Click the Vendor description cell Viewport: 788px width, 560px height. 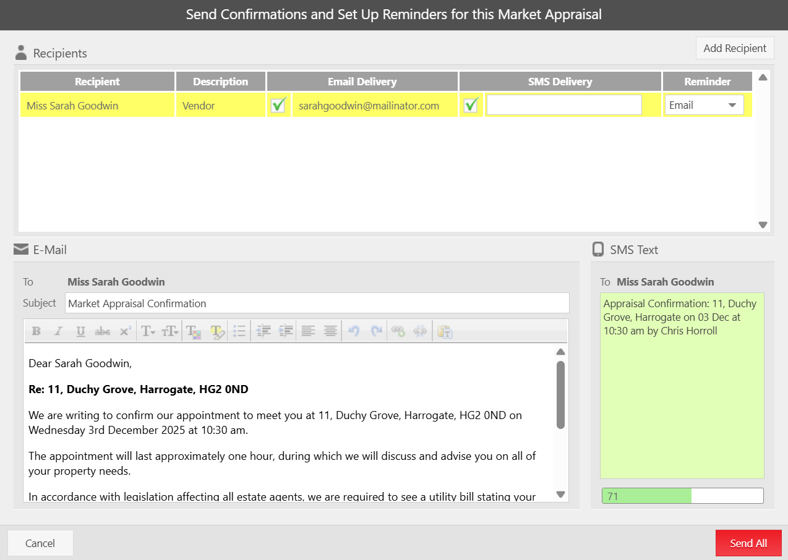pyautogui.click(x=221, y=105)
